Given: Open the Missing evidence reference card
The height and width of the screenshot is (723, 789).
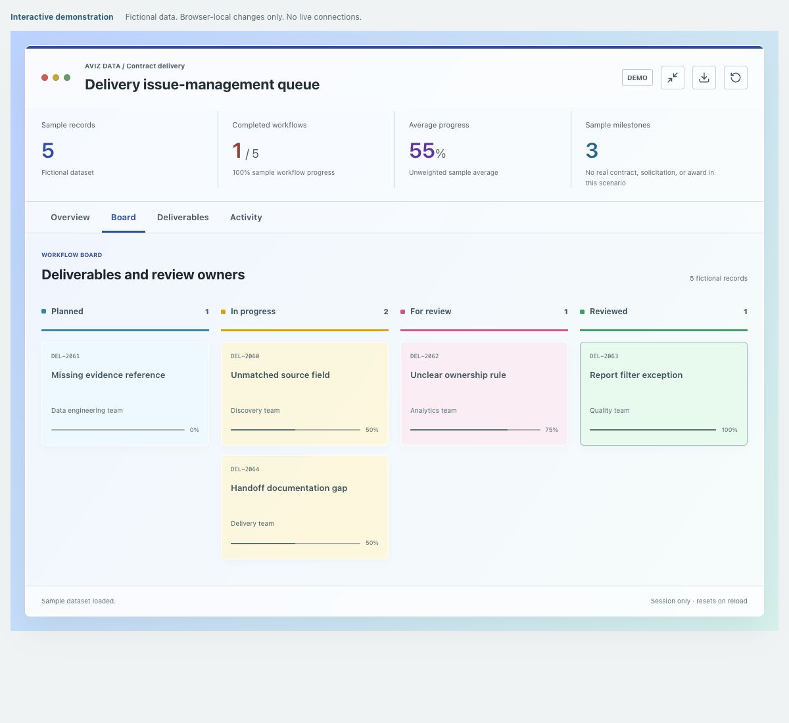Looking at the screenshot, I should 125,394.
